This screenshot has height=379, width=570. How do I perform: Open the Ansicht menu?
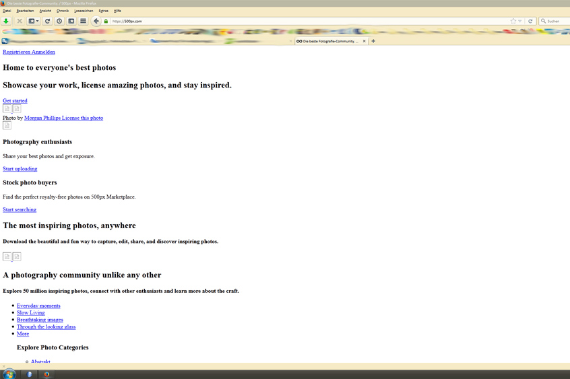click(x=45, y=11)
